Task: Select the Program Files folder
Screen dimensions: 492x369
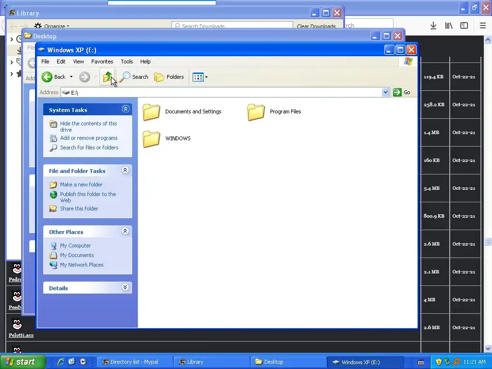Action: tap(274, 112)
